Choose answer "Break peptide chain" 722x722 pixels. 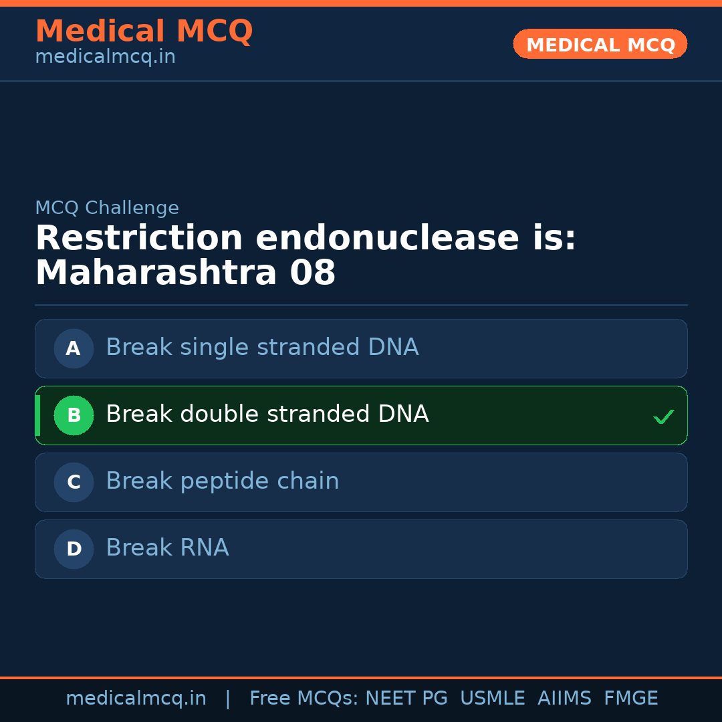222,481
